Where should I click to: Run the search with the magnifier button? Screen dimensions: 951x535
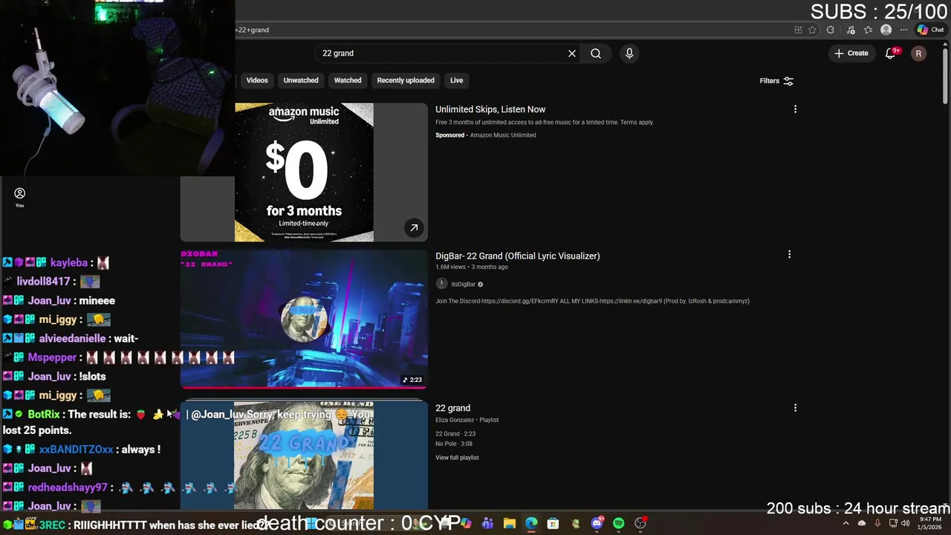point(596,53)
